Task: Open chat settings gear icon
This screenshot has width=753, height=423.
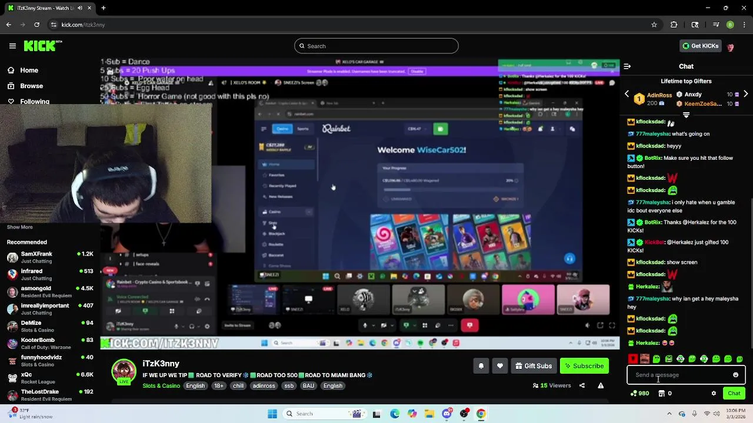Action: pos(714,394)
